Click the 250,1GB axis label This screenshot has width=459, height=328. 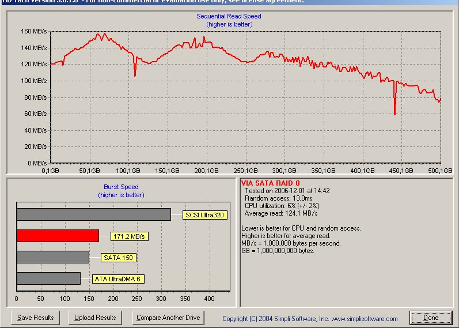(245, 171)
